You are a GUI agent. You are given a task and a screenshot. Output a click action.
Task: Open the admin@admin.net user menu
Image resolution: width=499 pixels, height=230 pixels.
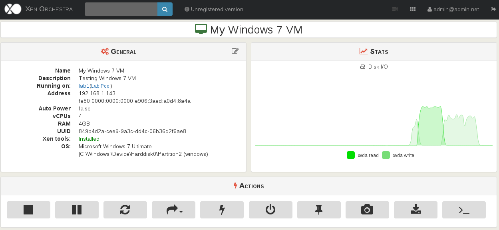point(453,9)
